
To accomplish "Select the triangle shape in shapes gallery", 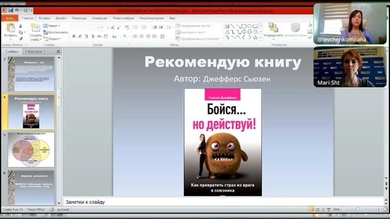I will (x=227, y=32).
